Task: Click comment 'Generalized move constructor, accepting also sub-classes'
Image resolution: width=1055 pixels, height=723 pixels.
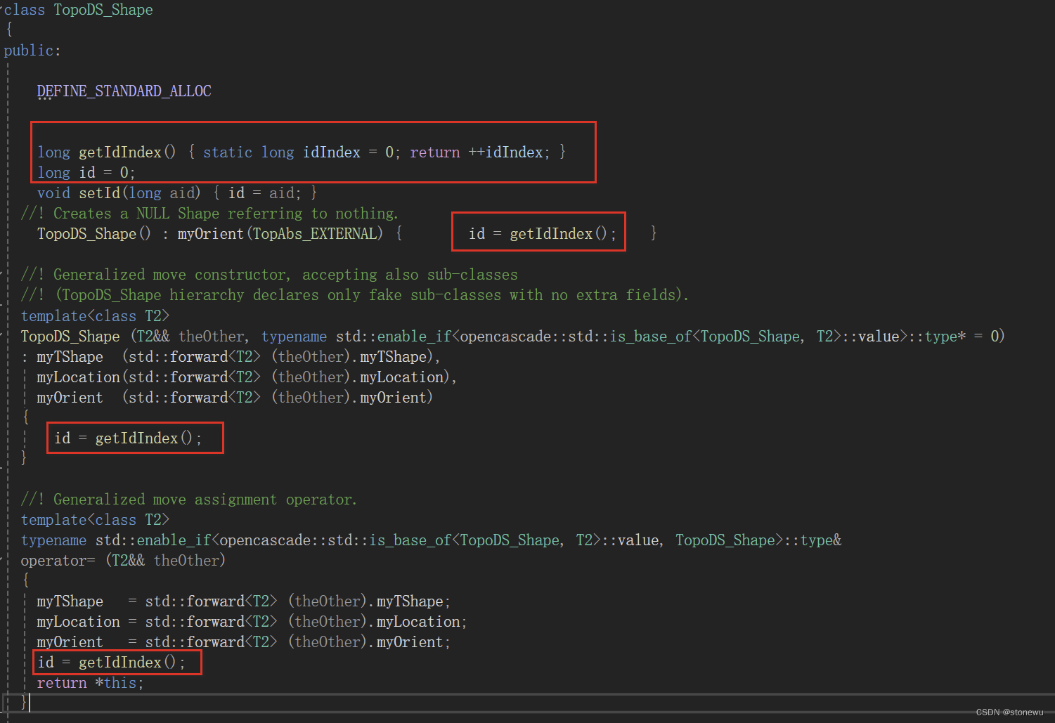Action: pyautogui.click(x=285, y=275)
